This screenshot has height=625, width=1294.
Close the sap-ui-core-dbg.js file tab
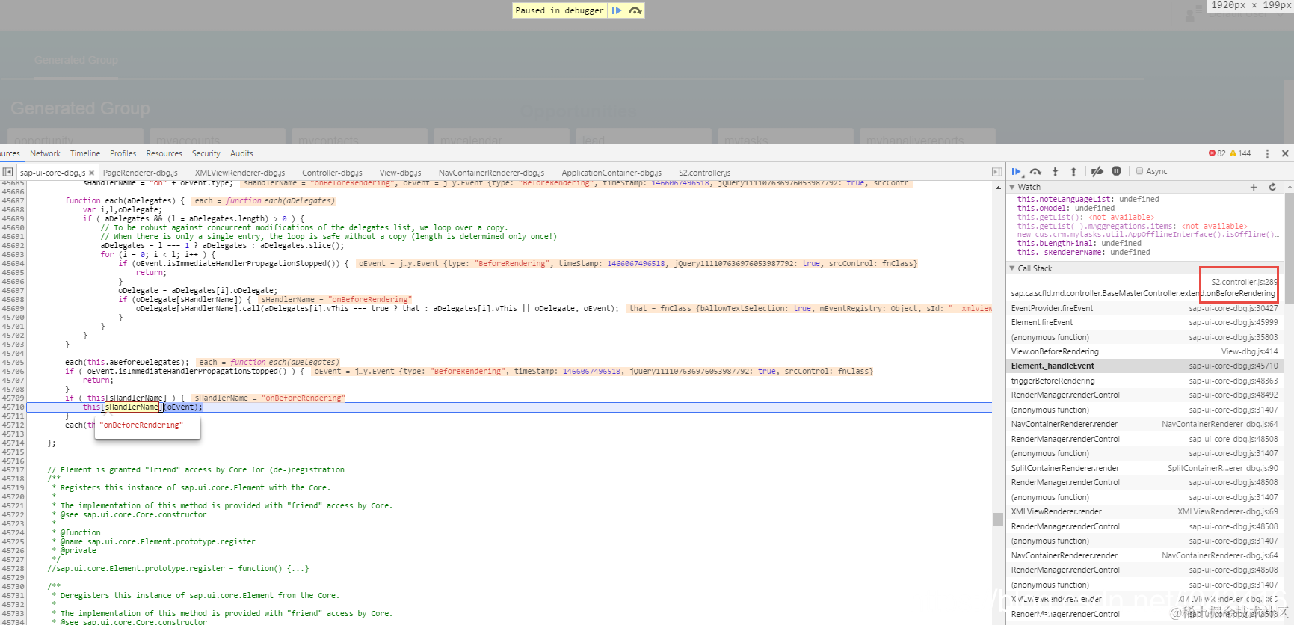tap(92, 173)
